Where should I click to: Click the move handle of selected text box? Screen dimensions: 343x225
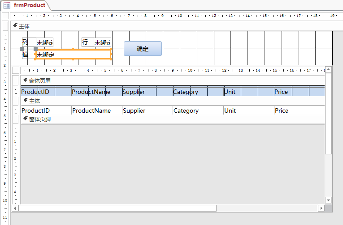pos(35,49)
